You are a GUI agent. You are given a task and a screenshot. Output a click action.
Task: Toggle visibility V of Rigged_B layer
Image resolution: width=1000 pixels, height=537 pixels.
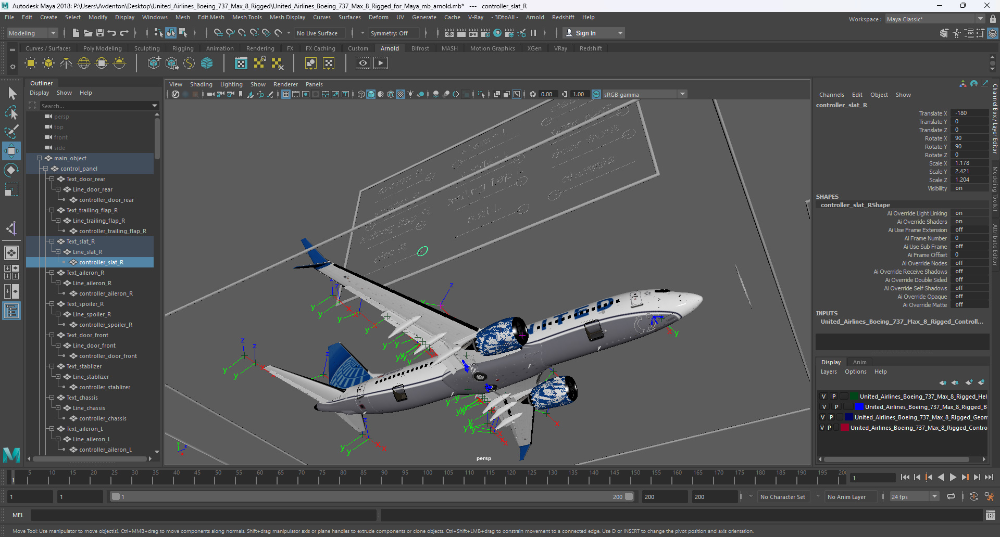[x=824, y=407]
